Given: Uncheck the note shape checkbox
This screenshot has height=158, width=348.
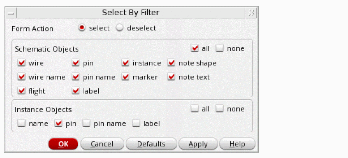Looking at the screenshot, I should point(172,63).
